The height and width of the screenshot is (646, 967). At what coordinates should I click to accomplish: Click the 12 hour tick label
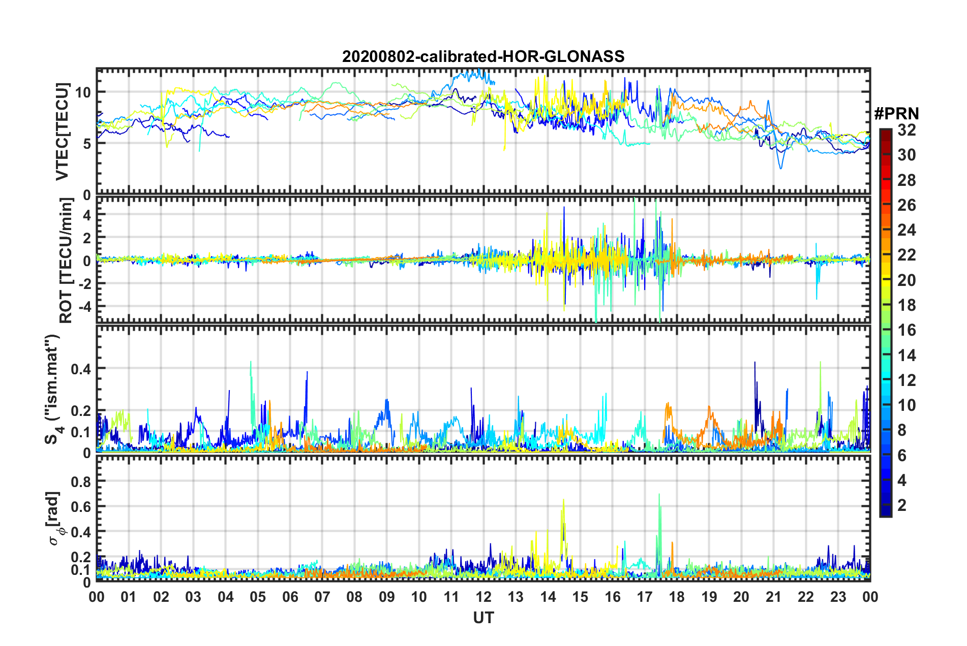[x=483, y=597]
